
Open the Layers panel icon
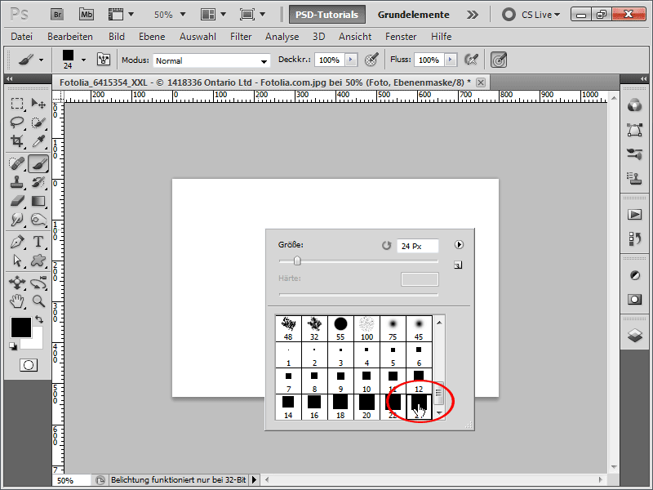[x=635, y=335]
